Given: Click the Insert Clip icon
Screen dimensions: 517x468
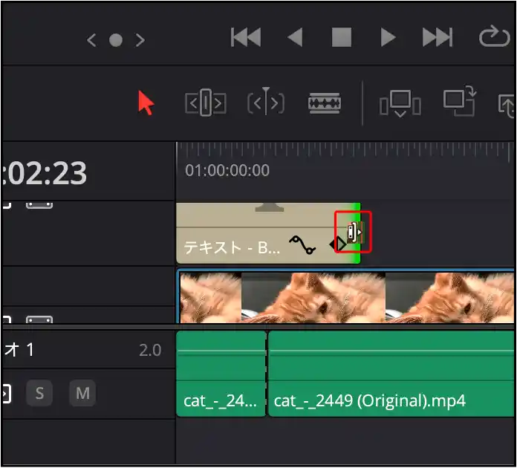Looking at the screenshot, I should click(400, 104).
